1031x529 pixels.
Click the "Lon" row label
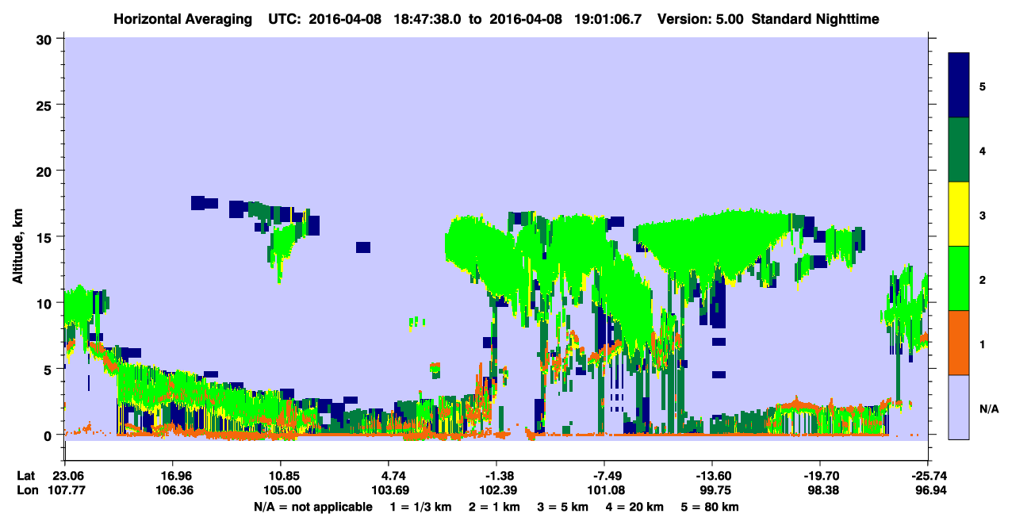click(26, 490)
